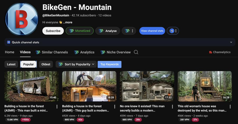Open the Analytics tab

coord(84,52)
